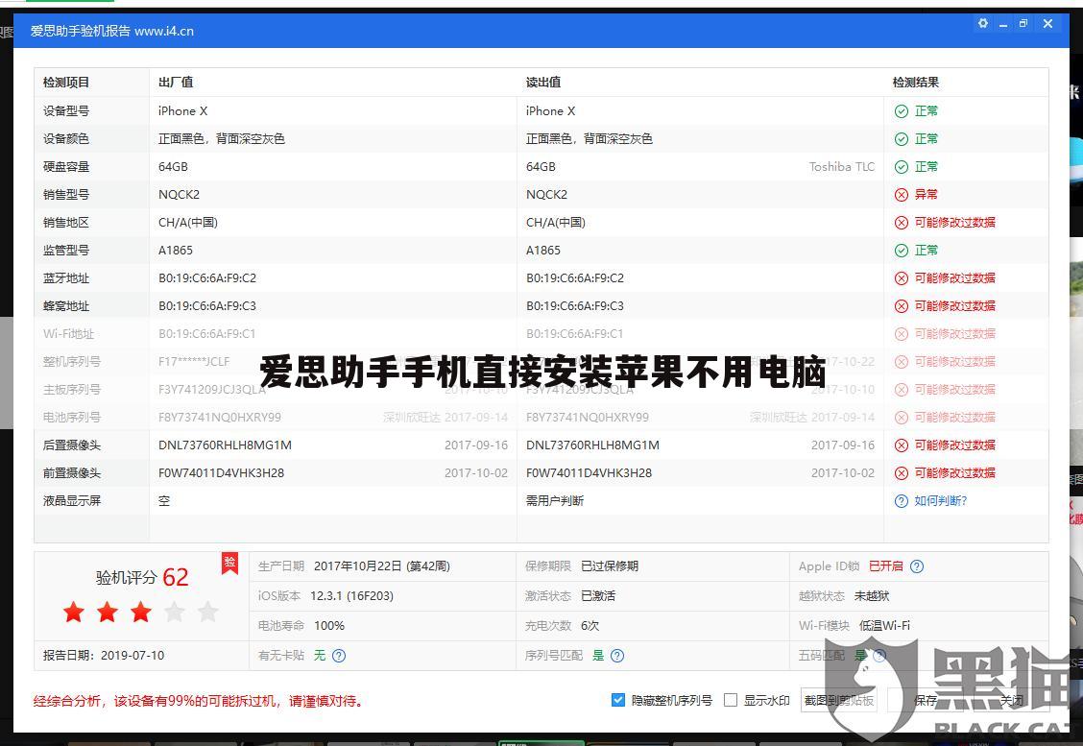Enable 显示水印 checkbox

(x=730, y=701)
